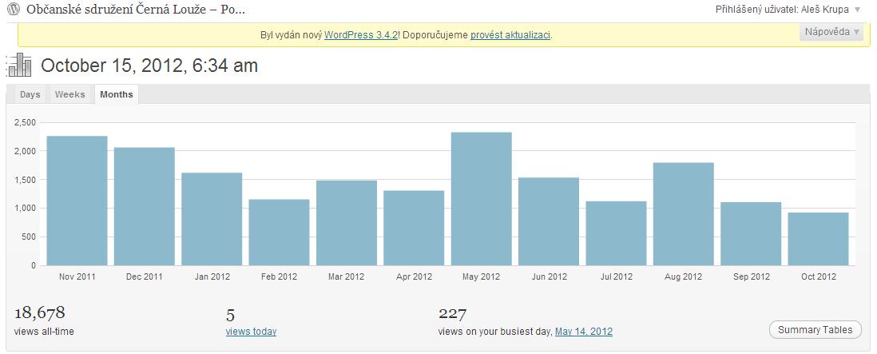
Task: Click the Nov 2011 bar in chart
Action: pyautogui.click(x=77, y=201)
